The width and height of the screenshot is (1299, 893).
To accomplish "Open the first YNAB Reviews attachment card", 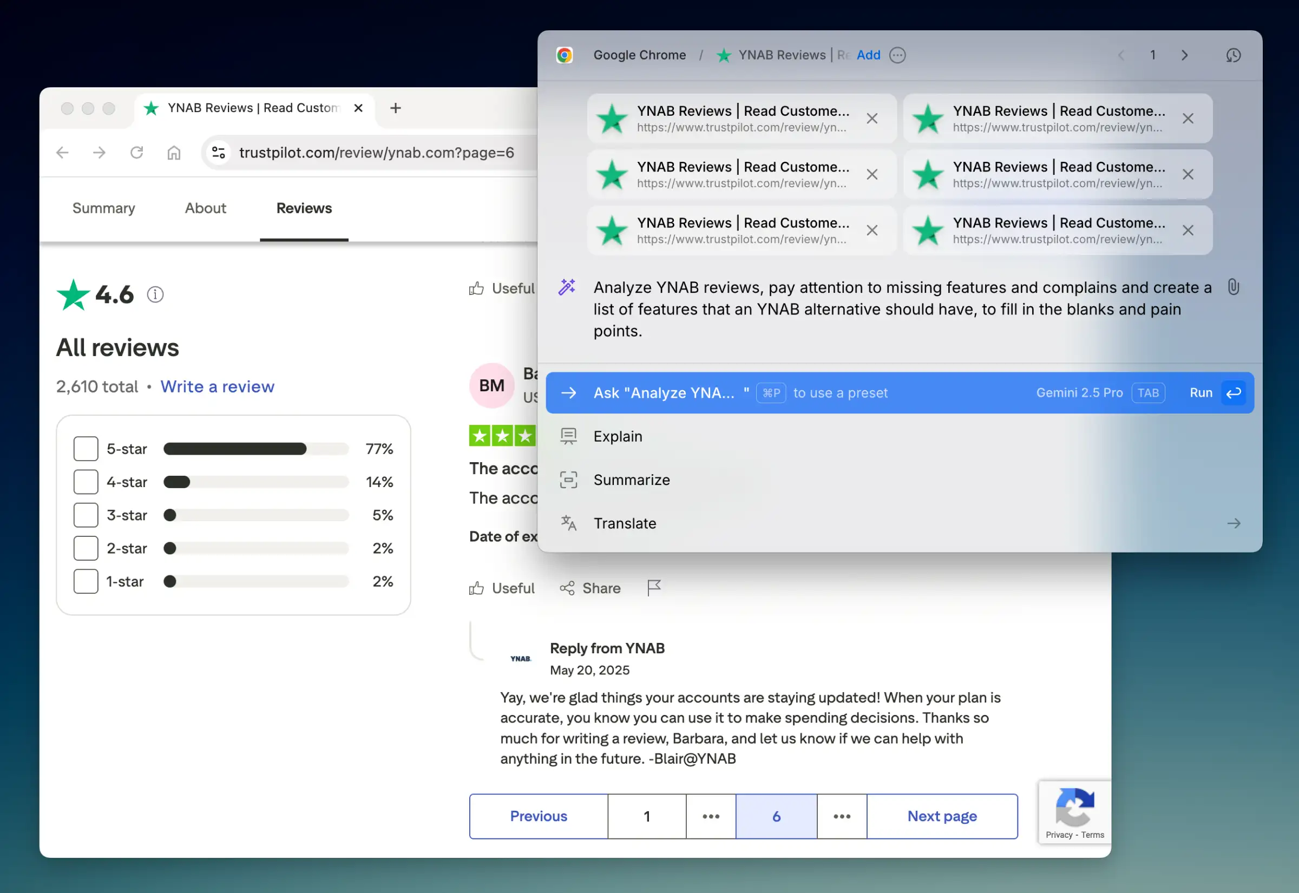I will 742,119.
